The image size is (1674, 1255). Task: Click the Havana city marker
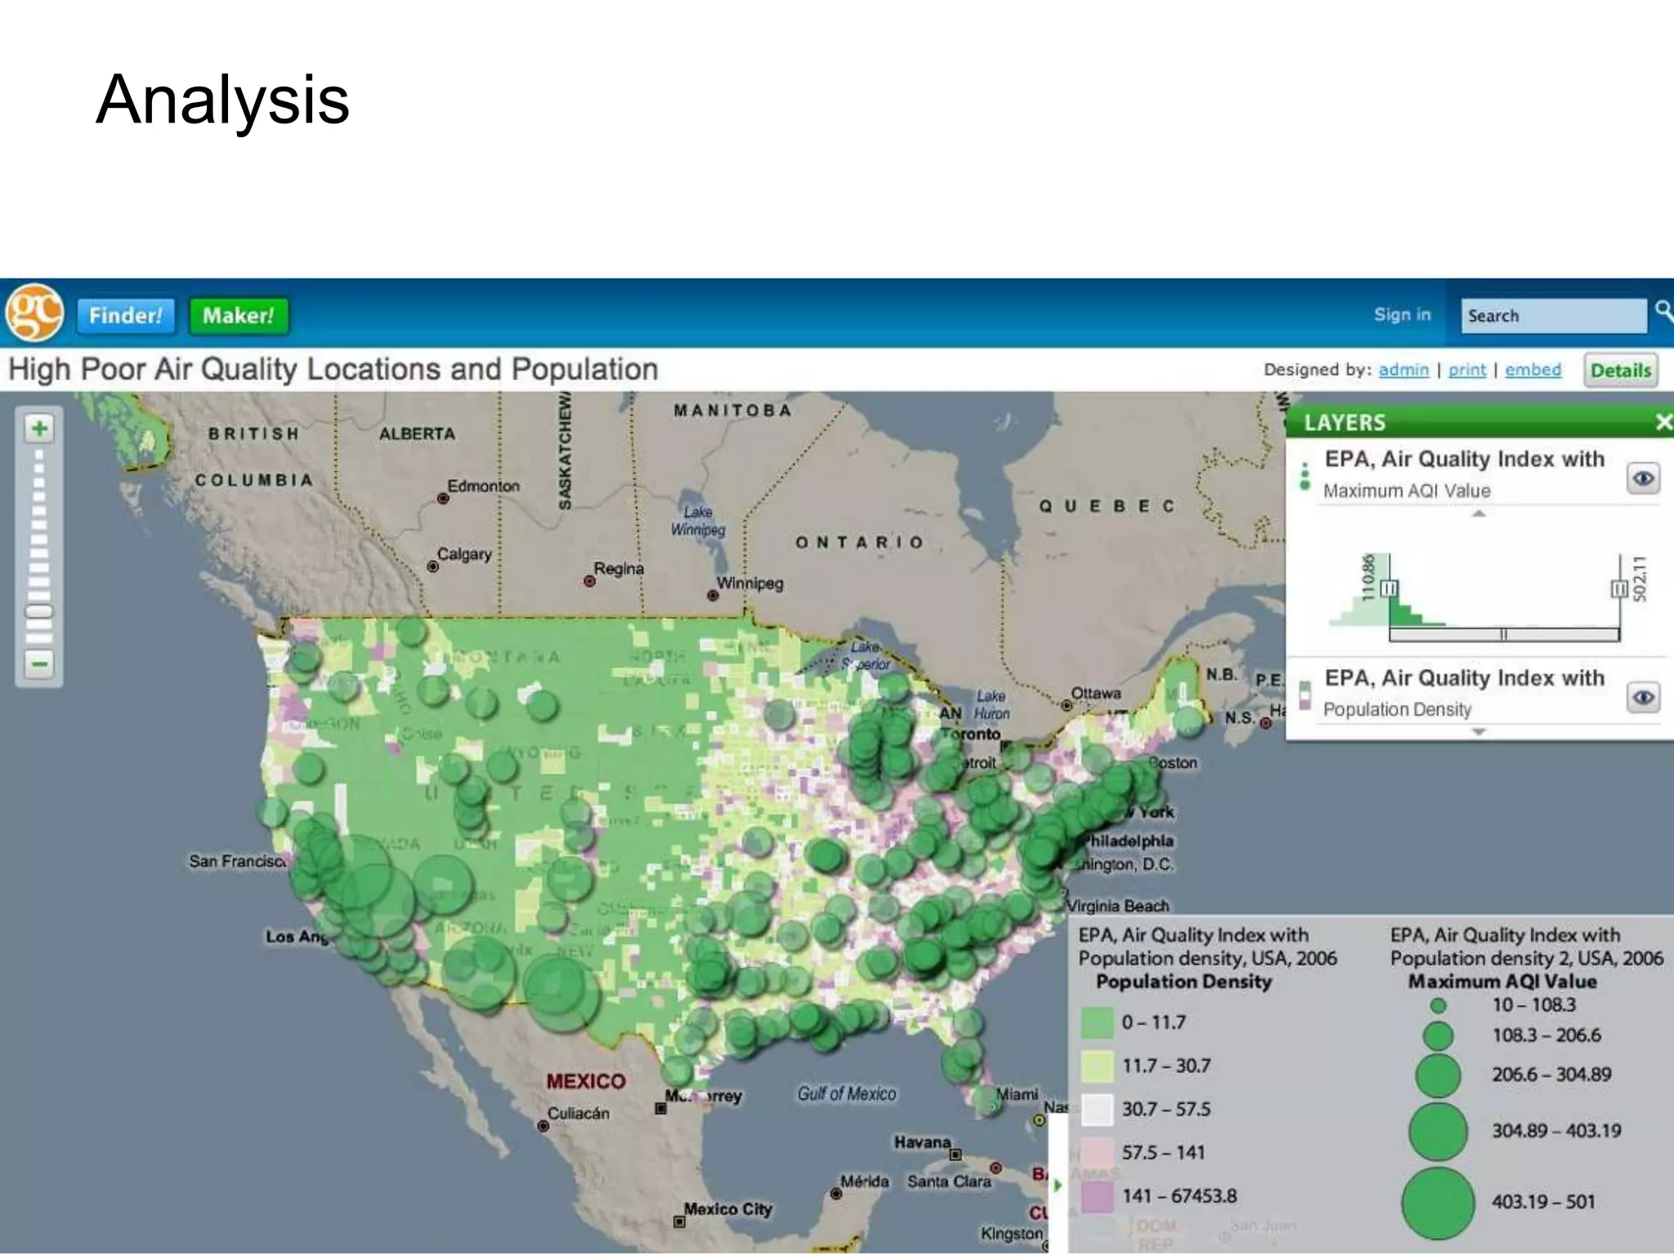pos(956,1155)
